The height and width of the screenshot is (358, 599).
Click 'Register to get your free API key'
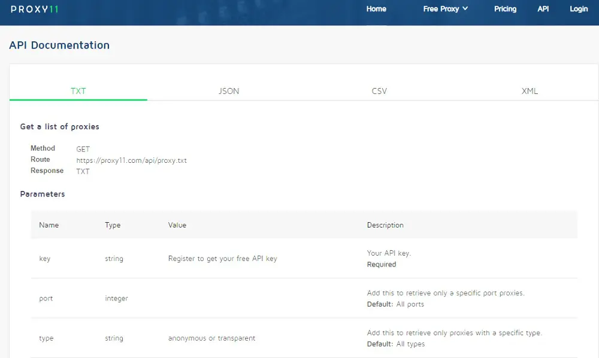click(x=223, y=259)
